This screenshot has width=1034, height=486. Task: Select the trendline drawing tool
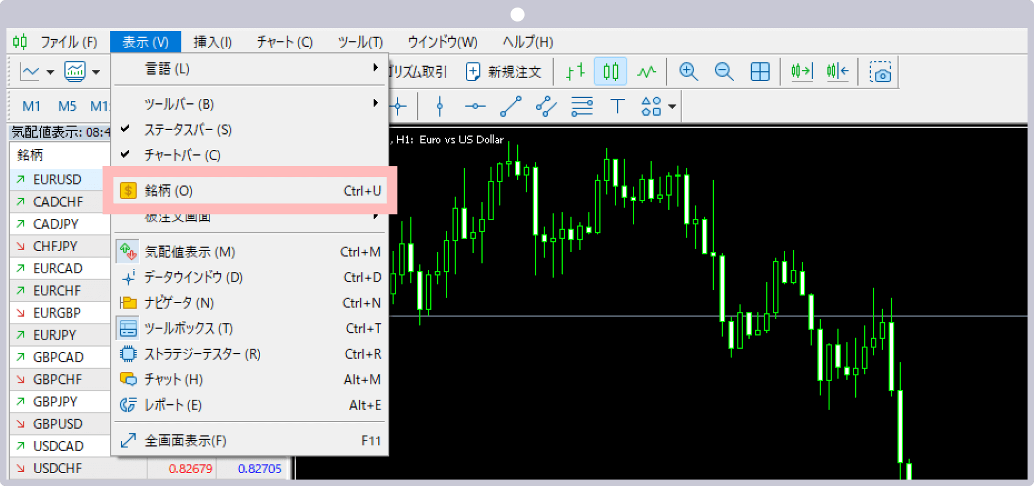511,106
